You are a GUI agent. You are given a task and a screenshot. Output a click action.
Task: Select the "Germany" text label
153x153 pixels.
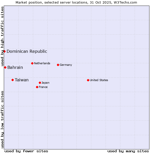tap(66, 65)
